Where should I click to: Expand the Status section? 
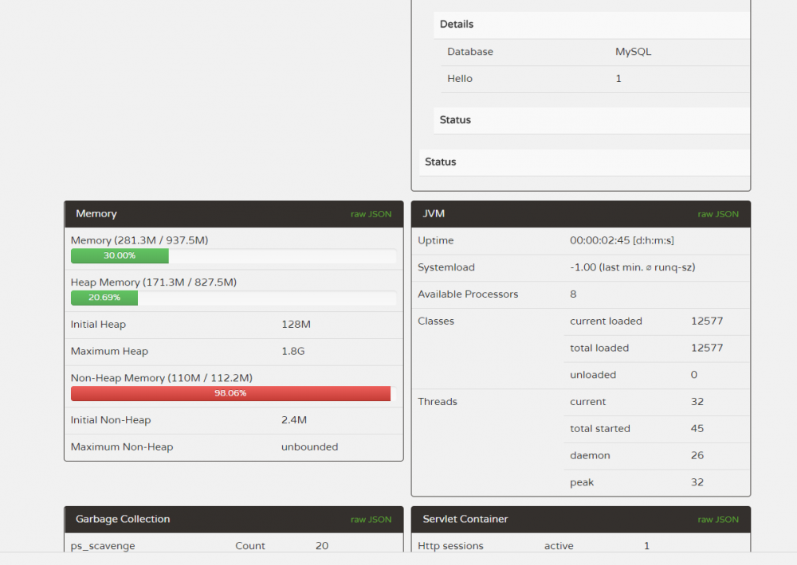coord(454,120)
